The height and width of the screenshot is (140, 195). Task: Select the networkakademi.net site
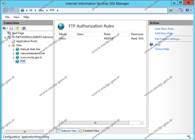pos(33,53)
